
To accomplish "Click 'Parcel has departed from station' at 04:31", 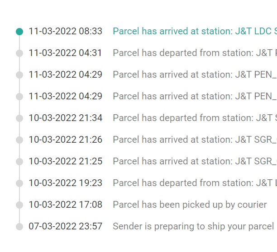I will 195,53.
